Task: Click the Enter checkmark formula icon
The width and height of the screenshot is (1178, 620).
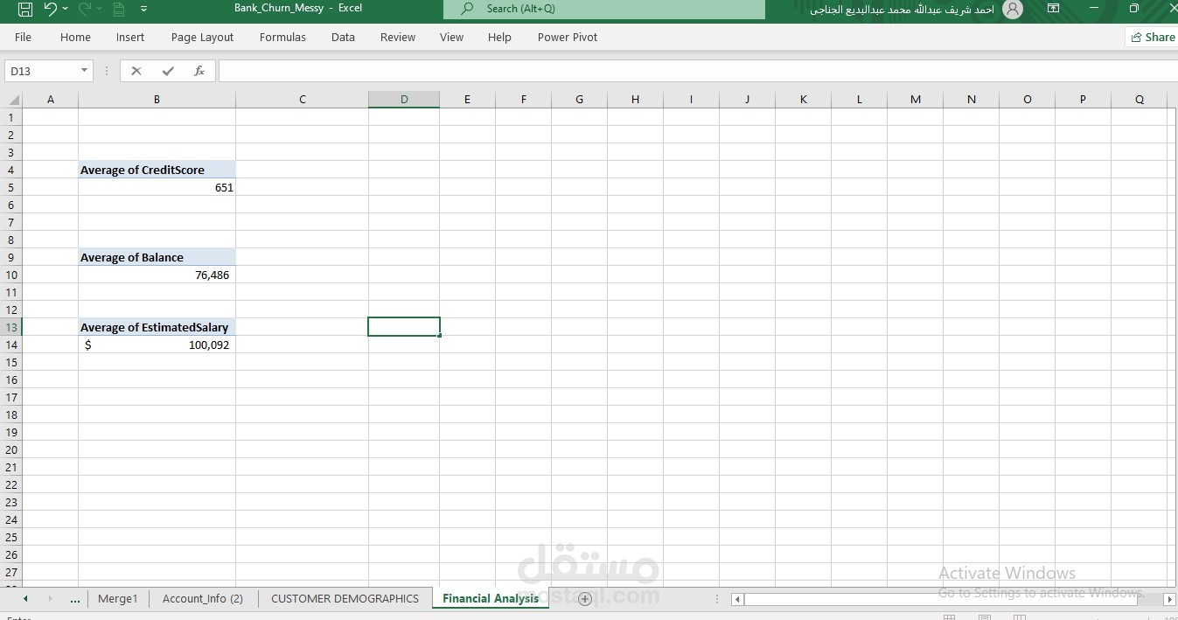Action: click(x=168, y=71)
